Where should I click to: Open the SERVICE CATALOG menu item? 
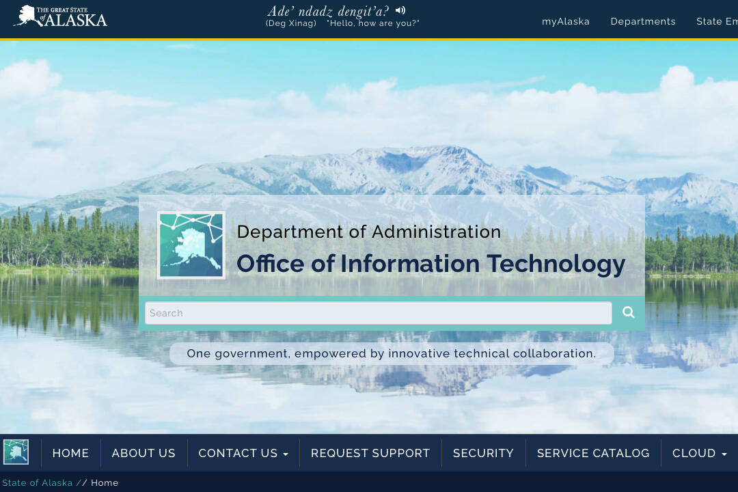(593, 453)
